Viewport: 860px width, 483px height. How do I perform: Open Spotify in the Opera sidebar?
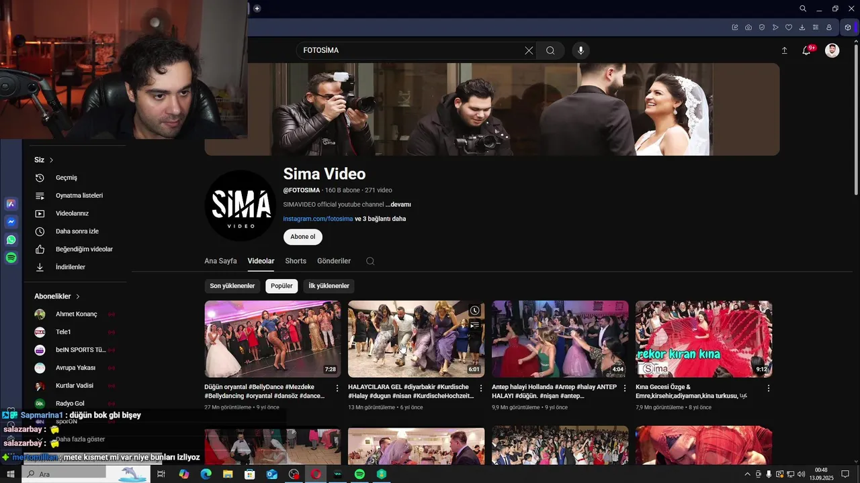tap(11, 258)
